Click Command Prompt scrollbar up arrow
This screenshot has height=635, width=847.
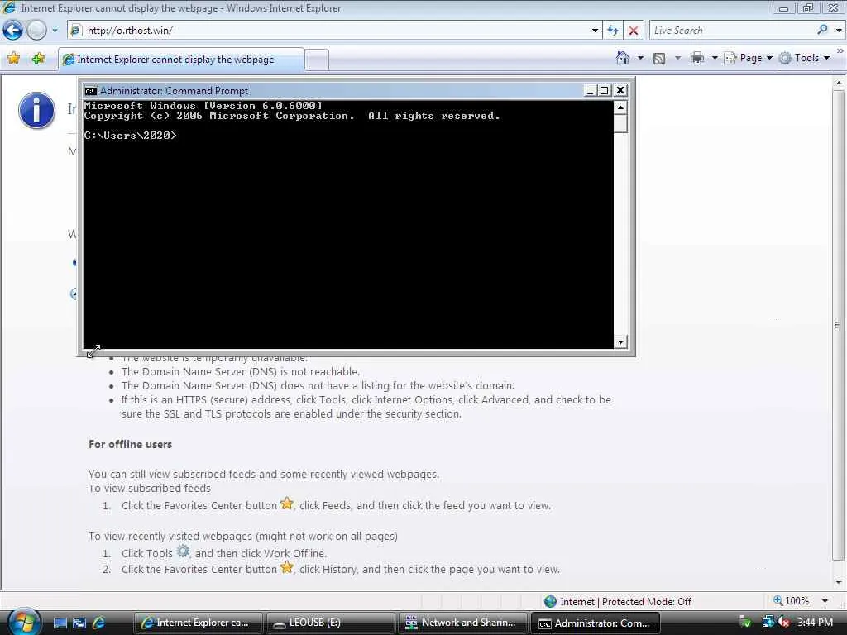[x=620, y=107]
